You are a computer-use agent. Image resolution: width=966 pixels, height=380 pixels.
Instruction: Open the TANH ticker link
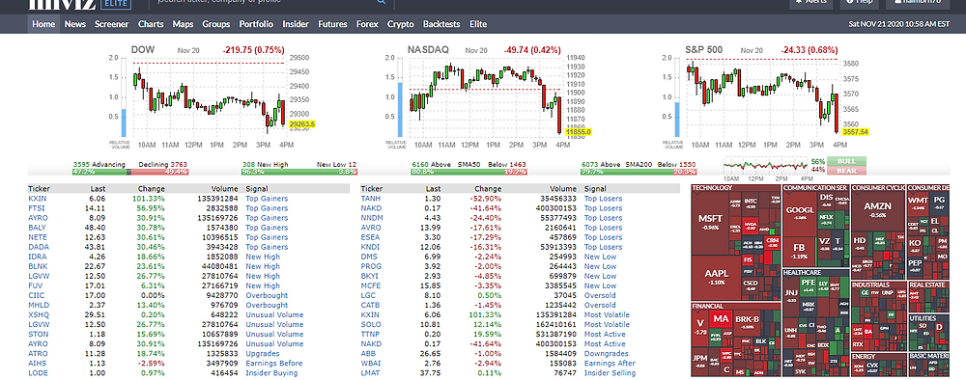pos(370,199)
